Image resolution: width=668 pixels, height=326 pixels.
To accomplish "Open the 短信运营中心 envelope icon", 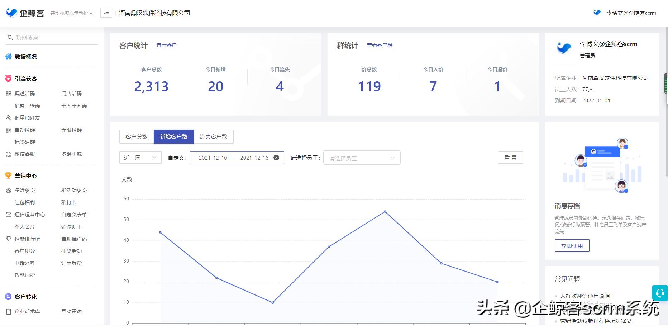I will tap(8, 215).
